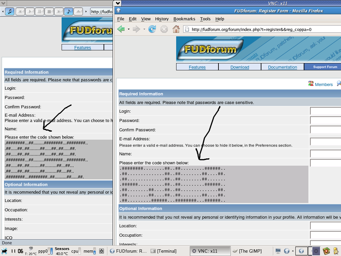Open the History menu in Firefox
This screenshot has width=341, height=256.
click(x=162, y=19)
